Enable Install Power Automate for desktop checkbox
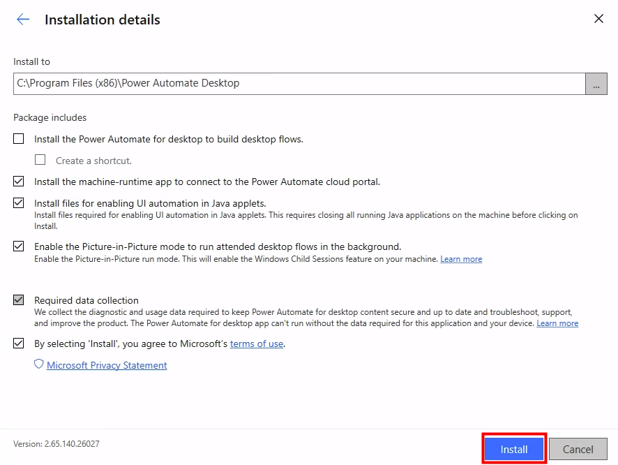The width and height of the screenshot is (618, 465). [x=19, y=139]
